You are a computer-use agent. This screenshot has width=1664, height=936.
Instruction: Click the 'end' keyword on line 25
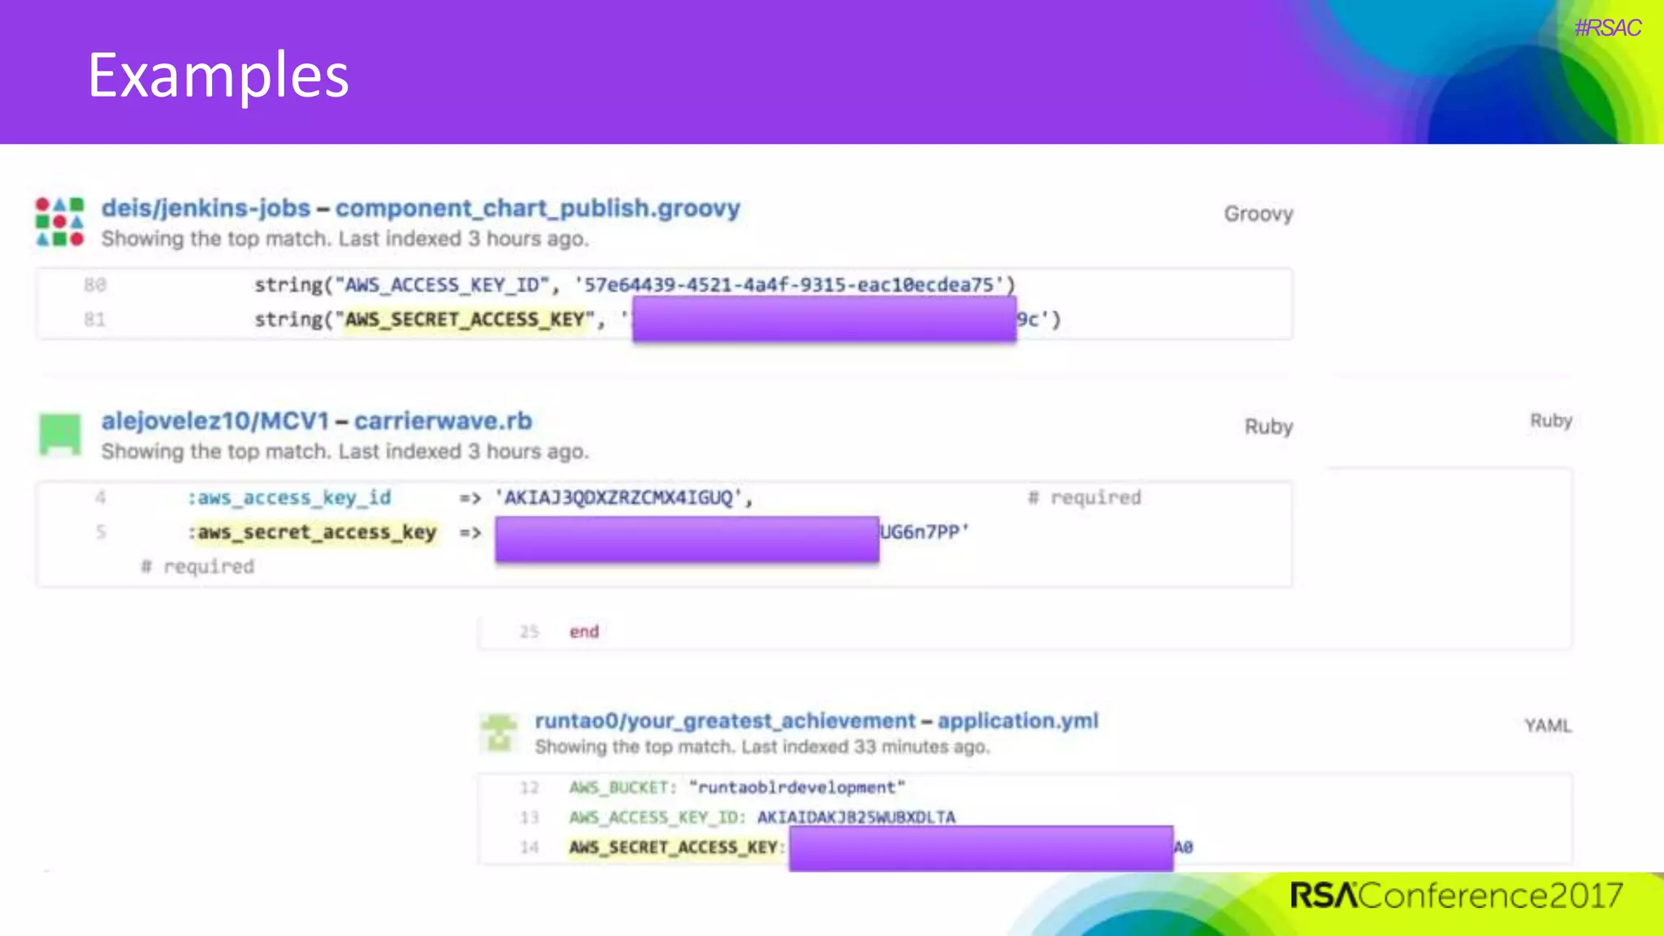584,631
